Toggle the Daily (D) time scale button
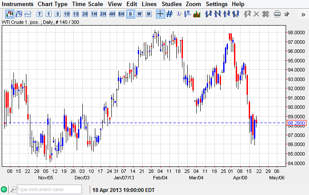Viewport: 309px width, 195px height. [x=130, y=14]
